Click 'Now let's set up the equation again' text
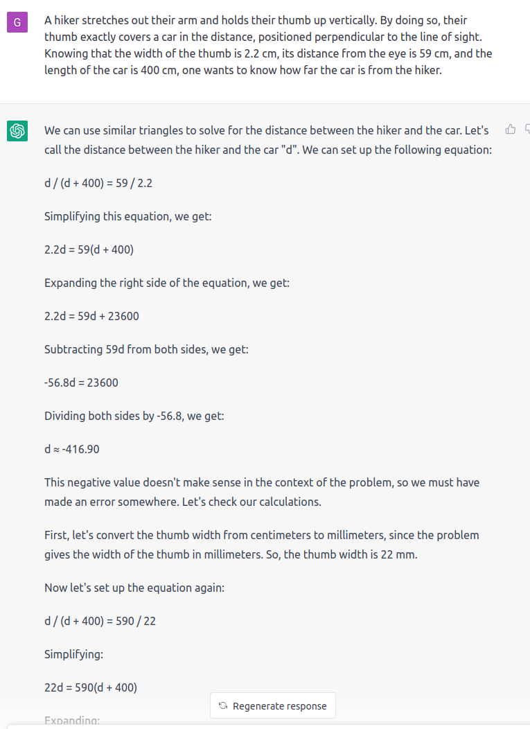 point(134,588)
